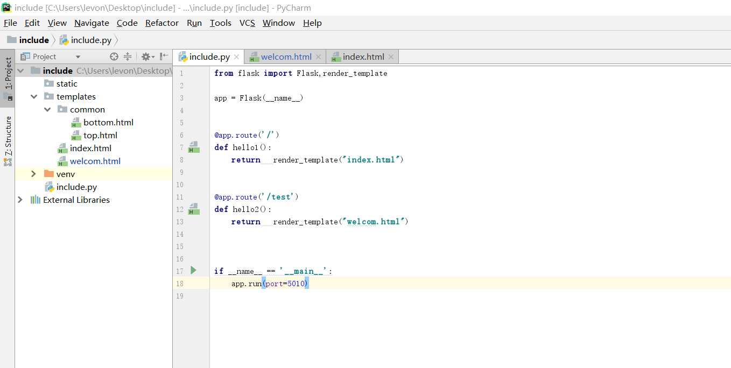Click Flask(__name__) on line 3
The width and height of the screenshot is (731, 368).
tap(272, 98)
